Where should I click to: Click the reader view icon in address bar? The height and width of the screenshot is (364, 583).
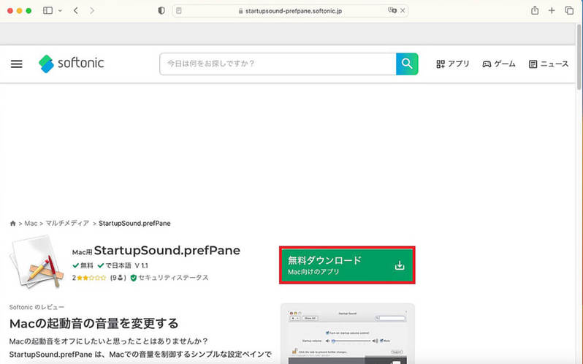[x=179, y=11]
